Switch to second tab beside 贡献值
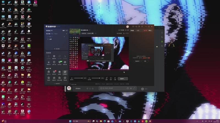Viewport: 220px width, 123px height. (x=138, y=31)
